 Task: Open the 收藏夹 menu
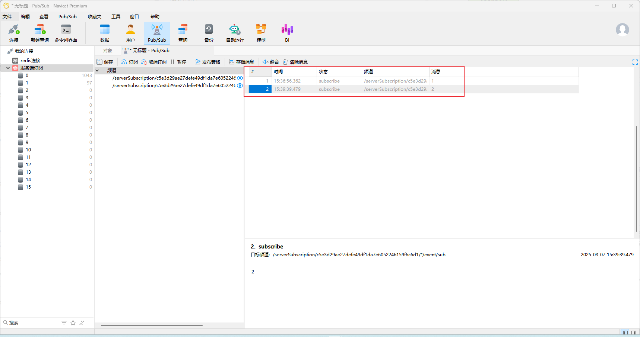[95, 17]
